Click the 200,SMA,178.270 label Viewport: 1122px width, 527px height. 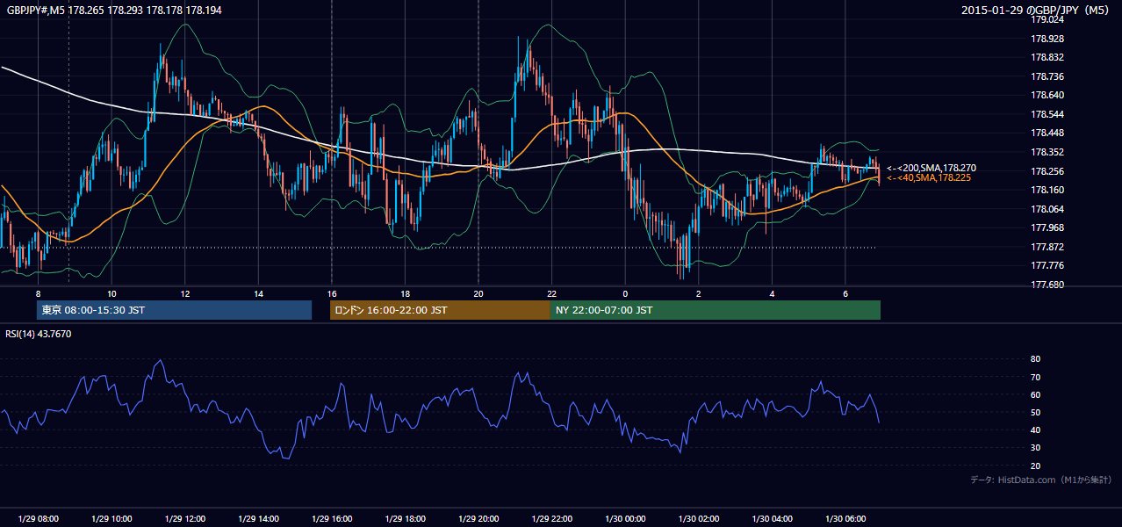click(931, 168)
